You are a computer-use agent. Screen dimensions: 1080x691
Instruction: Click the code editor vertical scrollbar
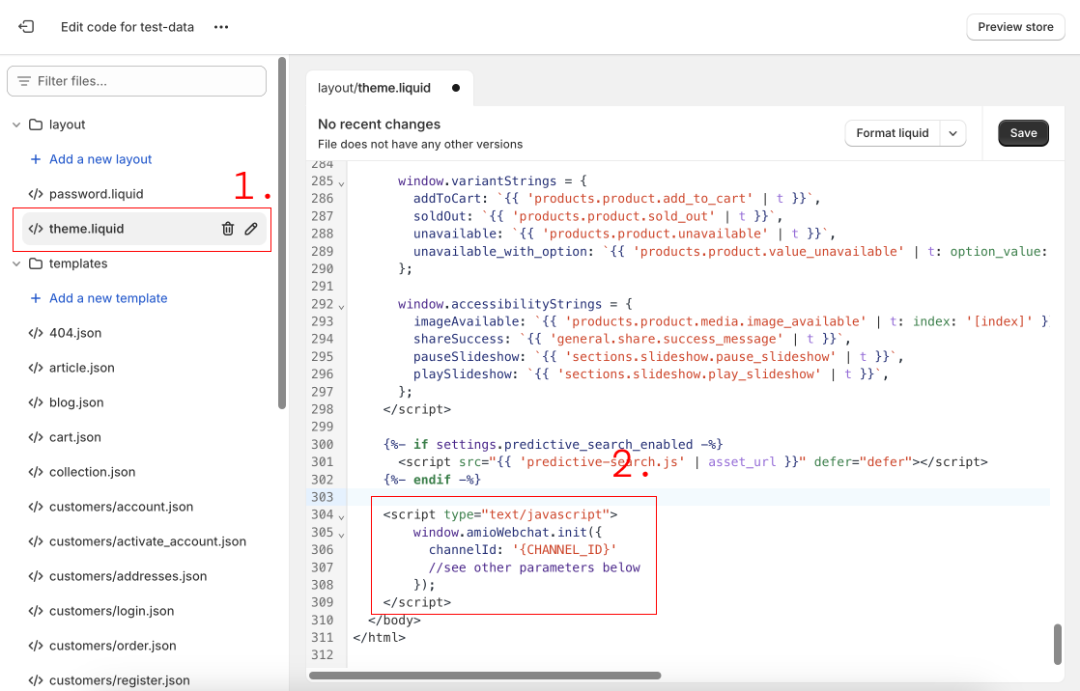tap(1058, 645)
